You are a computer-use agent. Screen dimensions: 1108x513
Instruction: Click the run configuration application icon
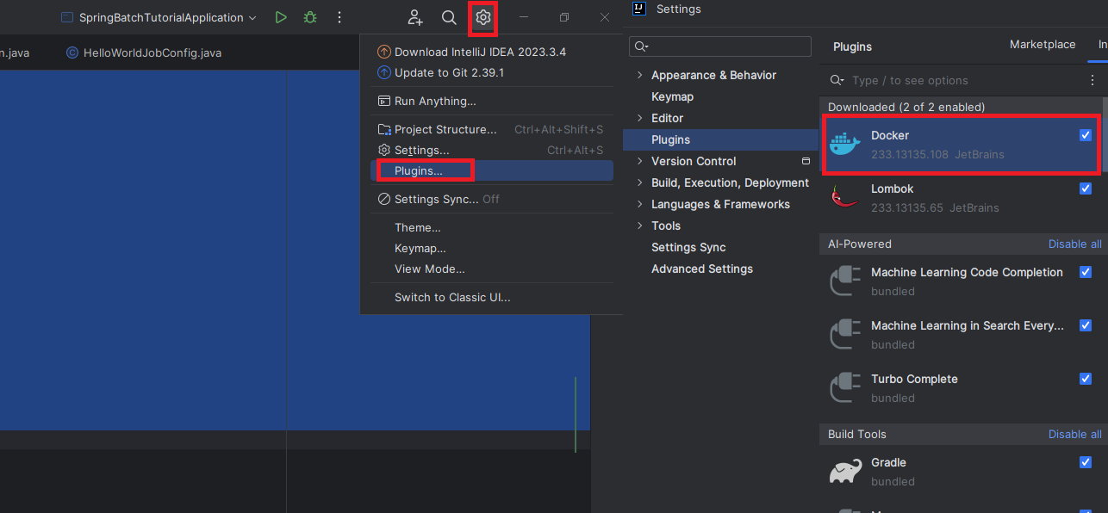pos(67,17)
